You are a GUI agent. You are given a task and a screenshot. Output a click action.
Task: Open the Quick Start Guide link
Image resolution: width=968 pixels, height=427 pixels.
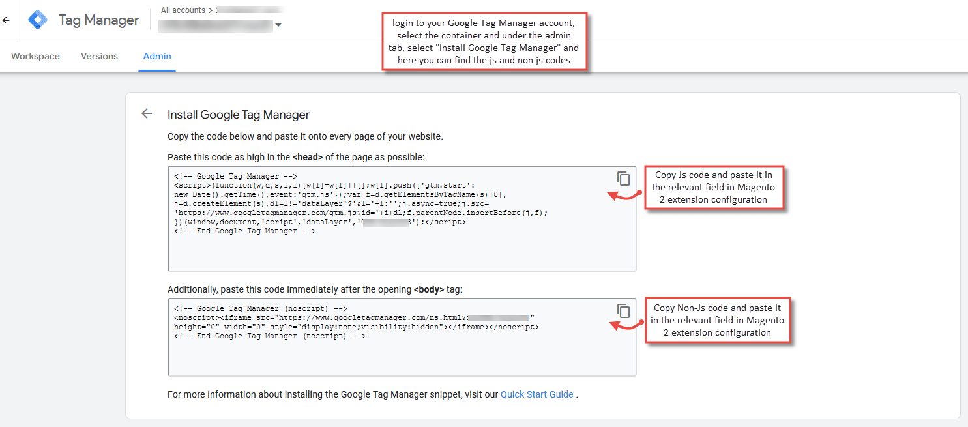tap(536, 394)
